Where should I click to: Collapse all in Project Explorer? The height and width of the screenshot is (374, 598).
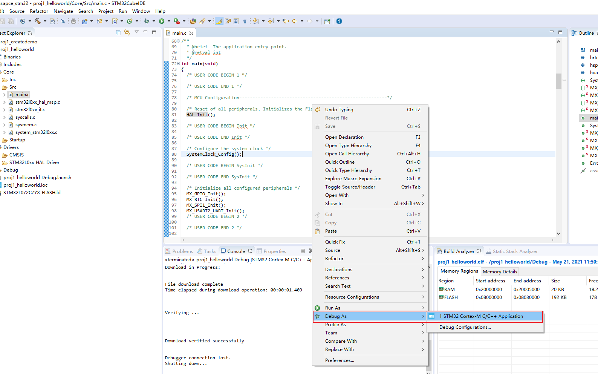pos(119,33)
